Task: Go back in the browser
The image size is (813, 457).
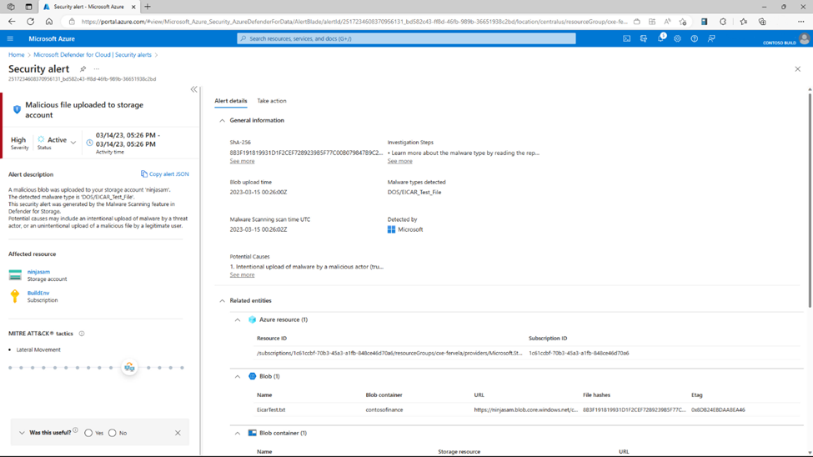Action: pos(12,22)
